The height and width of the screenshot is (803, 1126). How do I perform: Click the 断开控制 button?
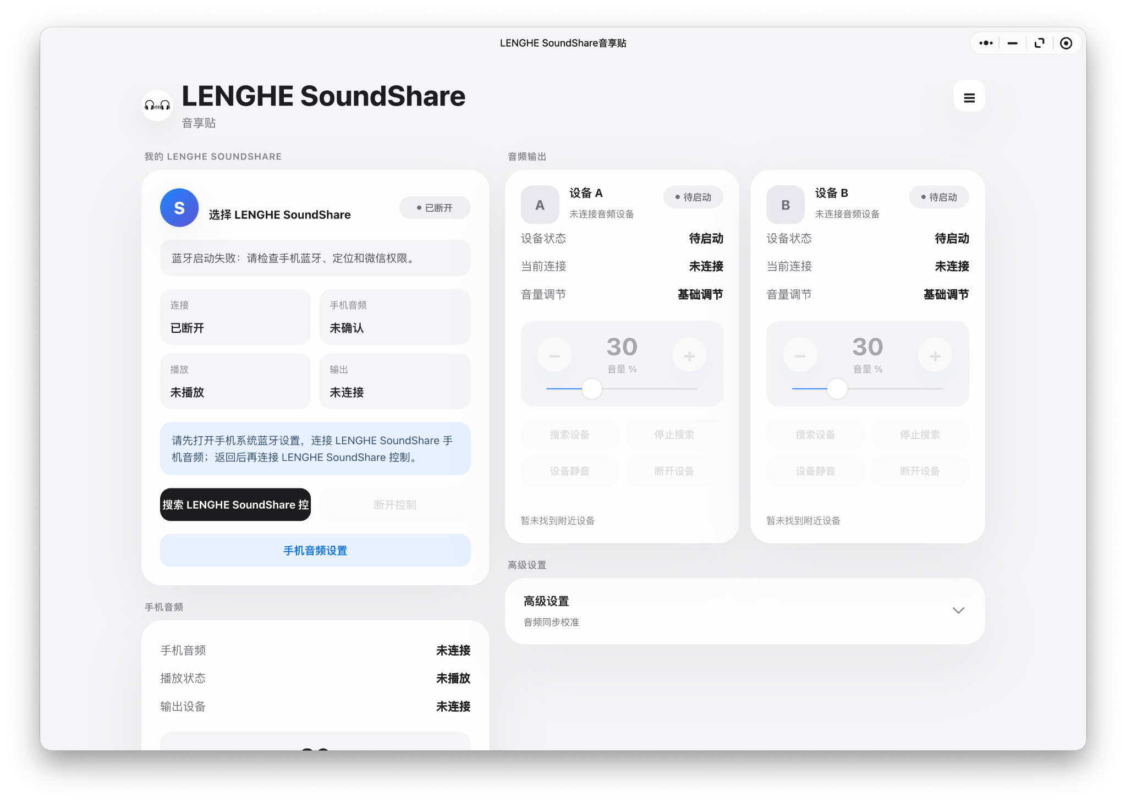tap(395, 504)
